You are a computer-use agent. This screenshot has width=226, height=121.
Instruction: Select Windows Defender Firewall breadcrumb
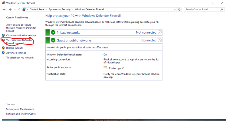point(90,9)
